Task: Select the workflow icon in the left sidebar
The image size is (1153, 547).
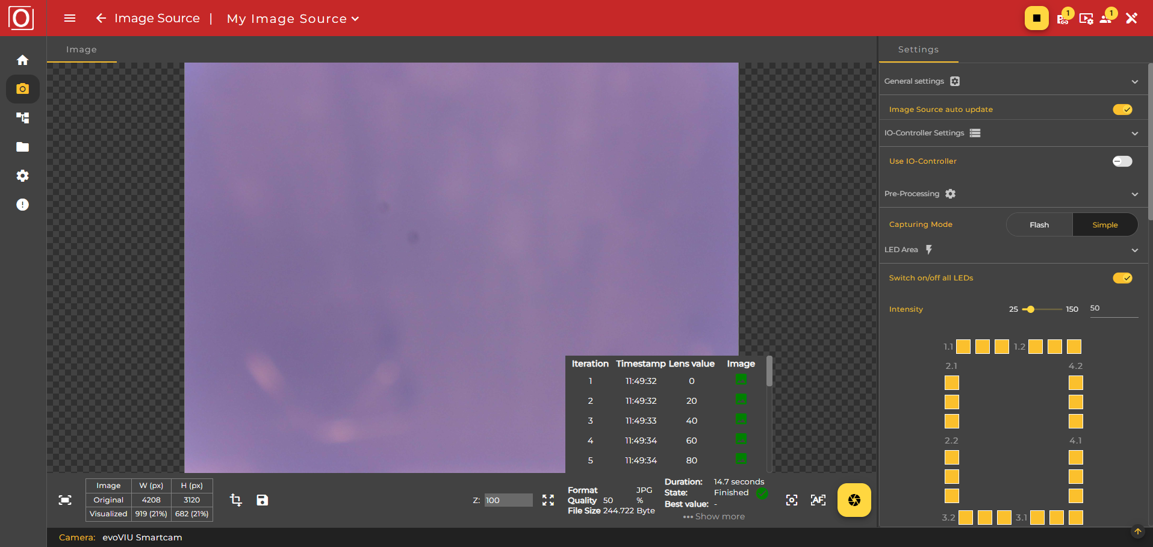Action: pyautogui.click(x=22, y=118)
